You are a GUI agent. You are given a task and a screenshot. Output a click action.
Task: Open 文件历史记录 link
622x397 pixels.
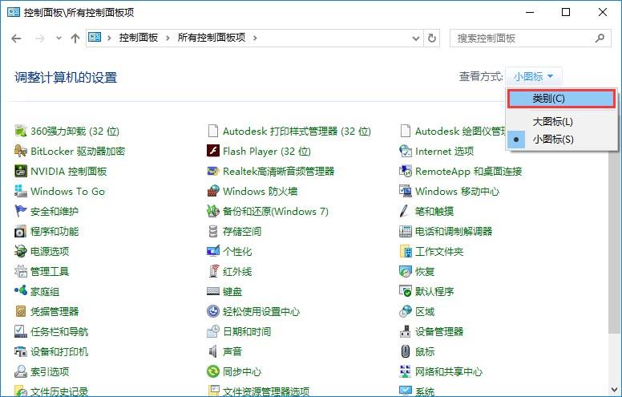pyautogui.click(x=59, y=391)
